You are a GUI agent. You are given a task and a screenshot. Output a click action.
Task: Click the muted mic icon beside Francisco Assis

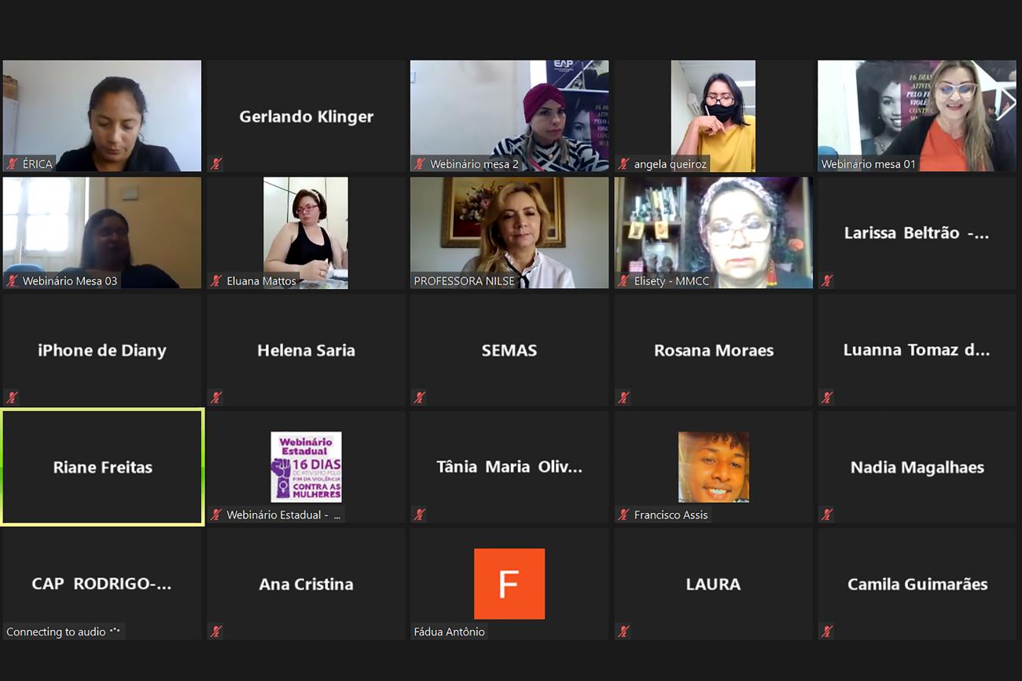tap(623, 514)
